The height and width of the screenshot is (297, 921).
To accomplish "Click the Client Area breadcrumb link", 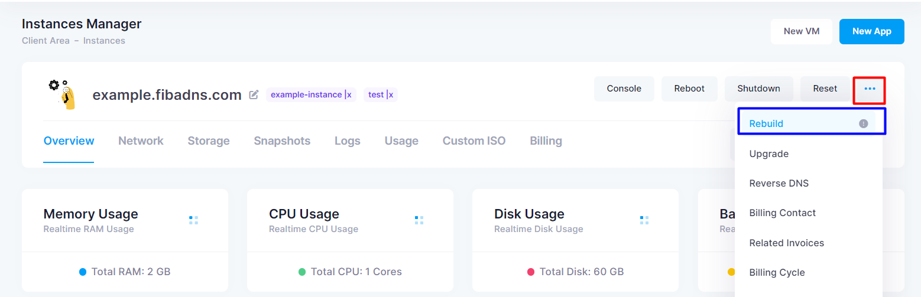I will tap(46, 41).
